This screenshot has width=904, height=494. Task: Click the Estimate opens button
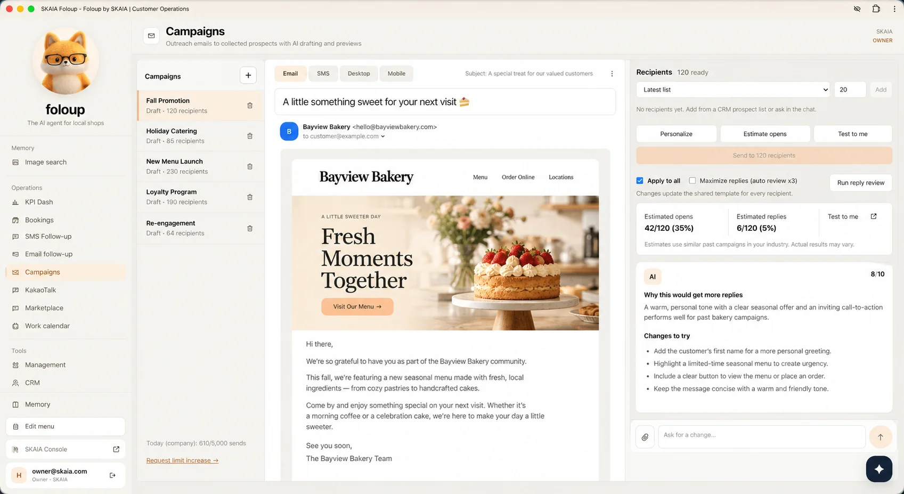765,134
